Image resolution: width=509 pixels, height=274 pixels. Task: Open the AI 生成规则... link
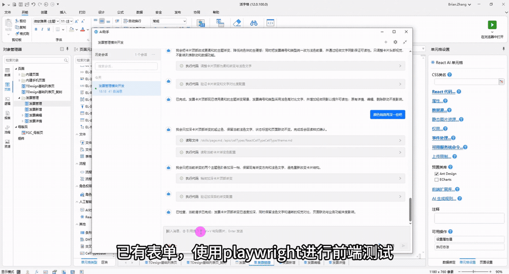[444, 198]
